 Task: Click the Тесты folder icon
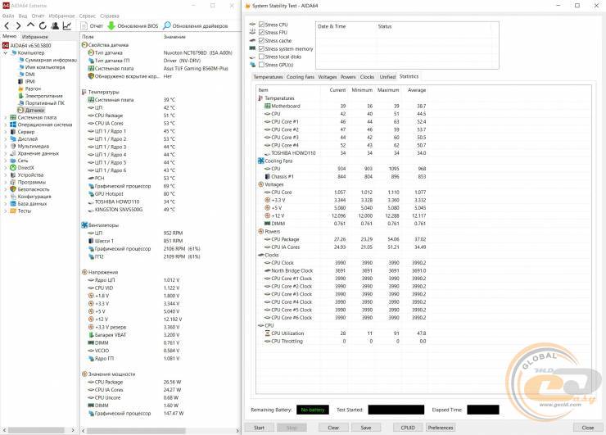(x=13, y=211)
